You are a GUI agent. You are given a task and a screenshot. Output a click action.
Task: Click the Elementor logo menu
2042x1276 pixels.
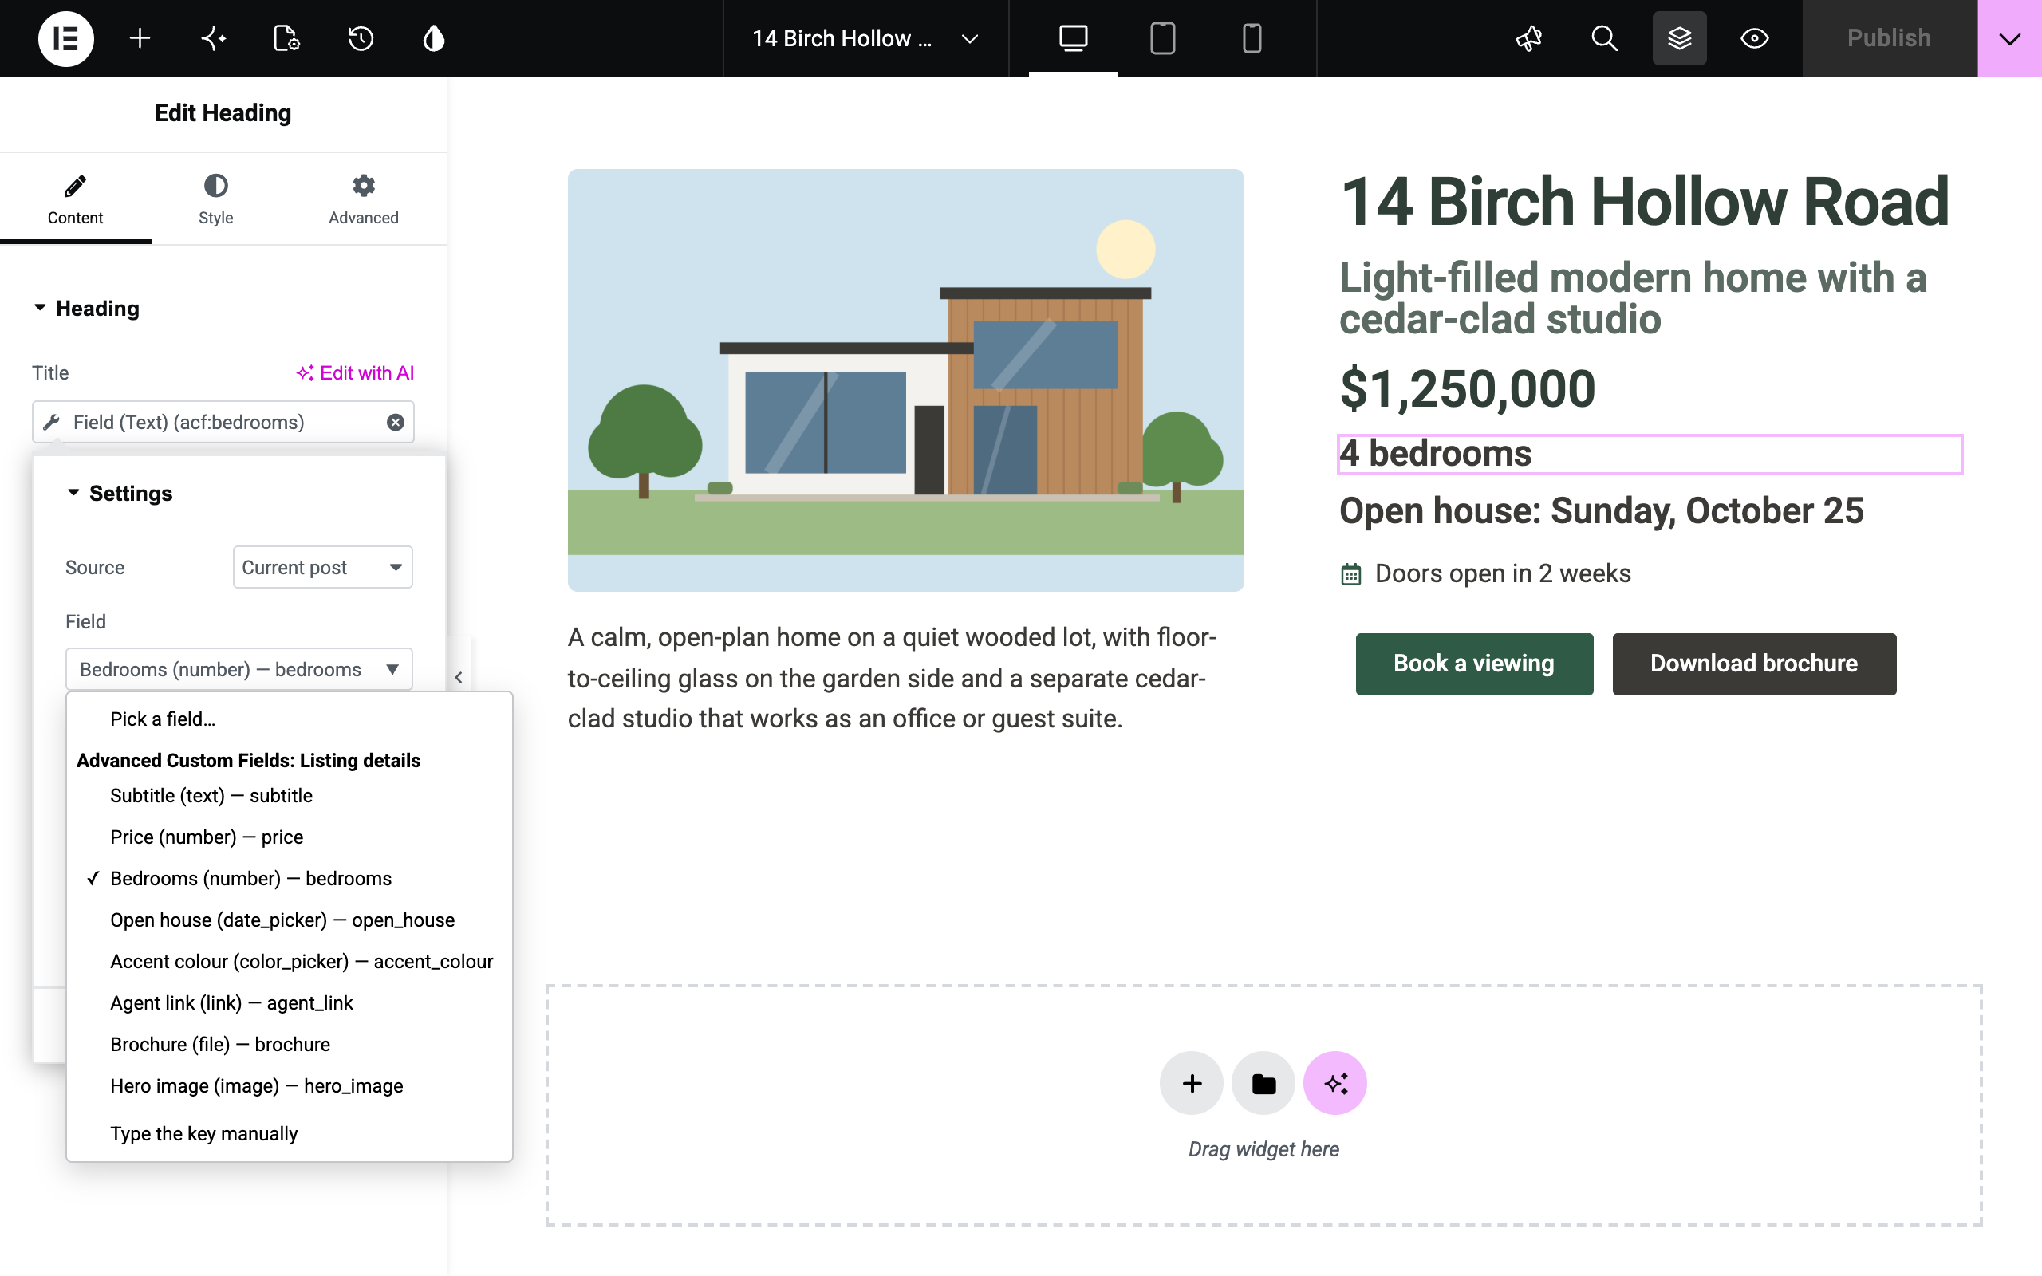click(x=66, y=38)
